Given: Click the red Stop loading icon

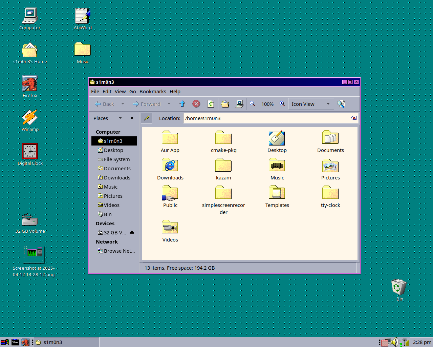Looking at the screenshot, I should click(x=196, y=104).
